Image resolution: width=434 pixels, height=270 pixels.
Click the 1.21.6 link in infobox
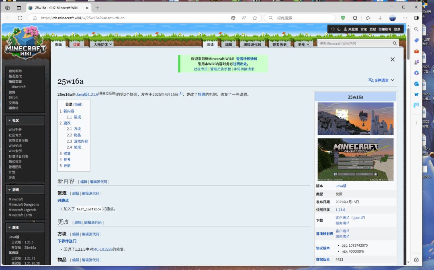(340, 210)
